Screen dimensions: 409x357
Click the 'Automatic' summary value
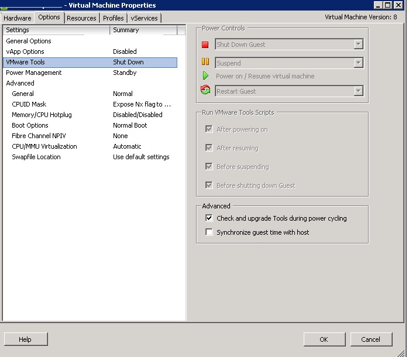coord(127,146)
